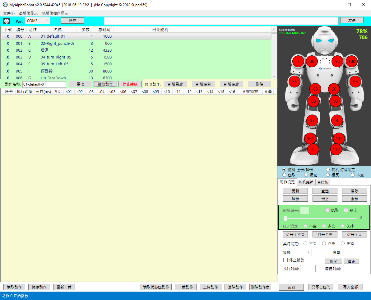Open the 文件(F) menu
This screenshot has height=300, width=371.
pos(9,13)
